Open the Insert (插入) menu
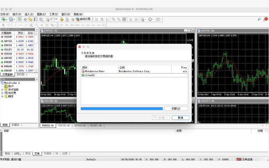 click(x=29, y=14)
